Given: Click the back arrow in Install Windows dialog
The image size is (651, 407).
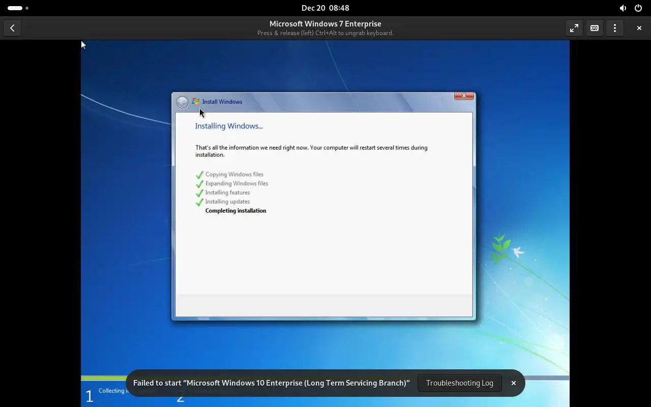Looking at the screenshot, I should tap(182, 102).
